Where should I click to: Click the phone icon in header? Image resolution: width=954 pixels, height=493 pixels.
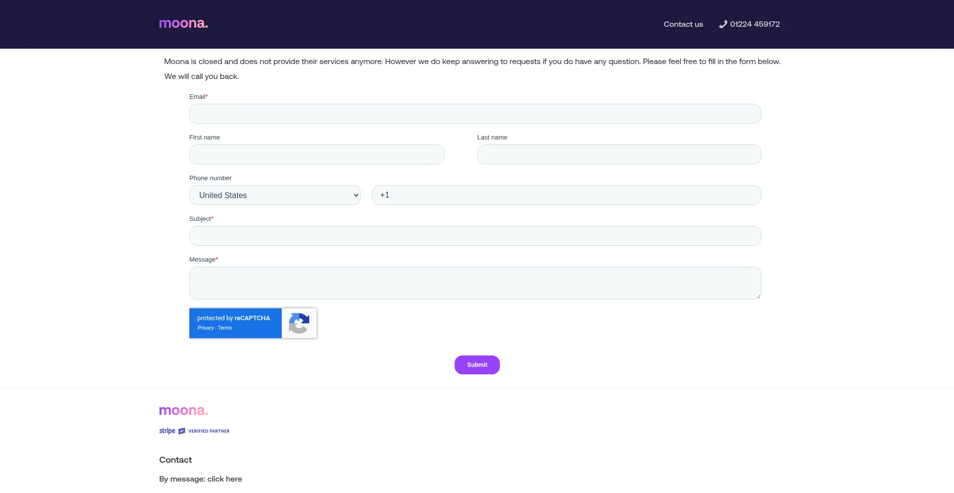coord(723,24)
